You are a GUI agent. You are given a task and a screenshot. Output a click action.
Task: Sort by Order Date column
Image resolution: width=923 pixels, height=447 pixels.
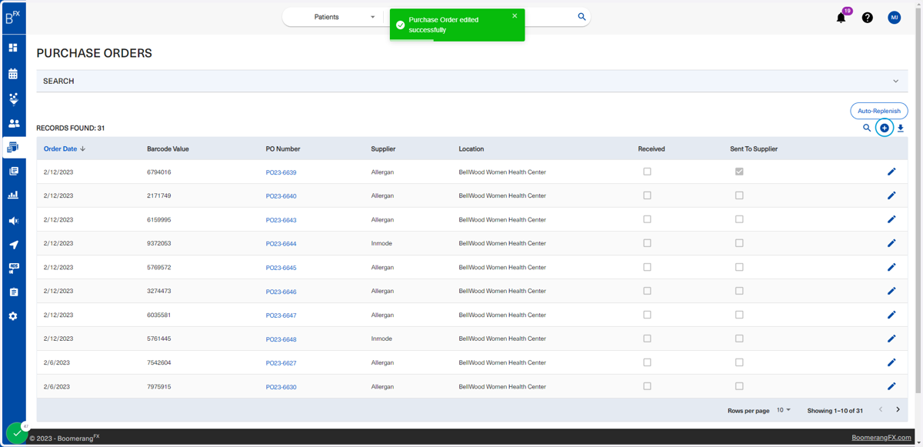(x=65, y=148)
